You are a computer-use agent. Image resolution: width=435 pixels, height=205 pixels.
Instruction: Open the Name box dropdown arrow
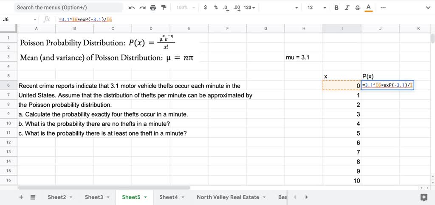(35, 19)
